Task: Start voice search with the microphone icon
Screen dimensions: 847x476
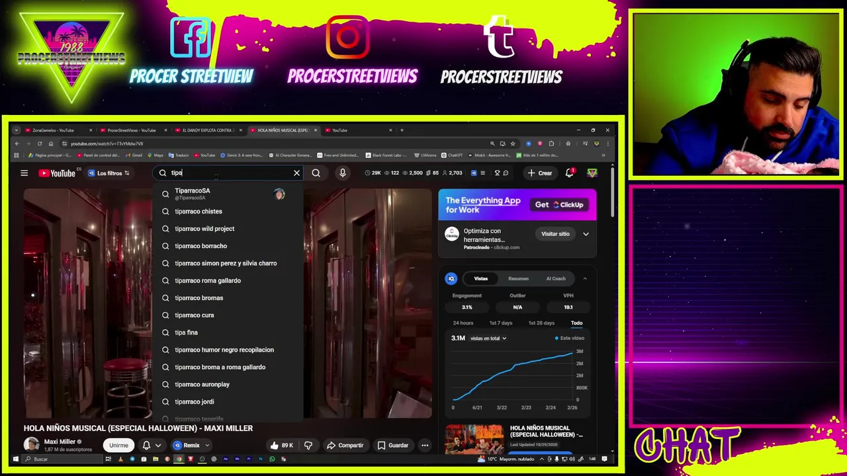Action: 343,173
